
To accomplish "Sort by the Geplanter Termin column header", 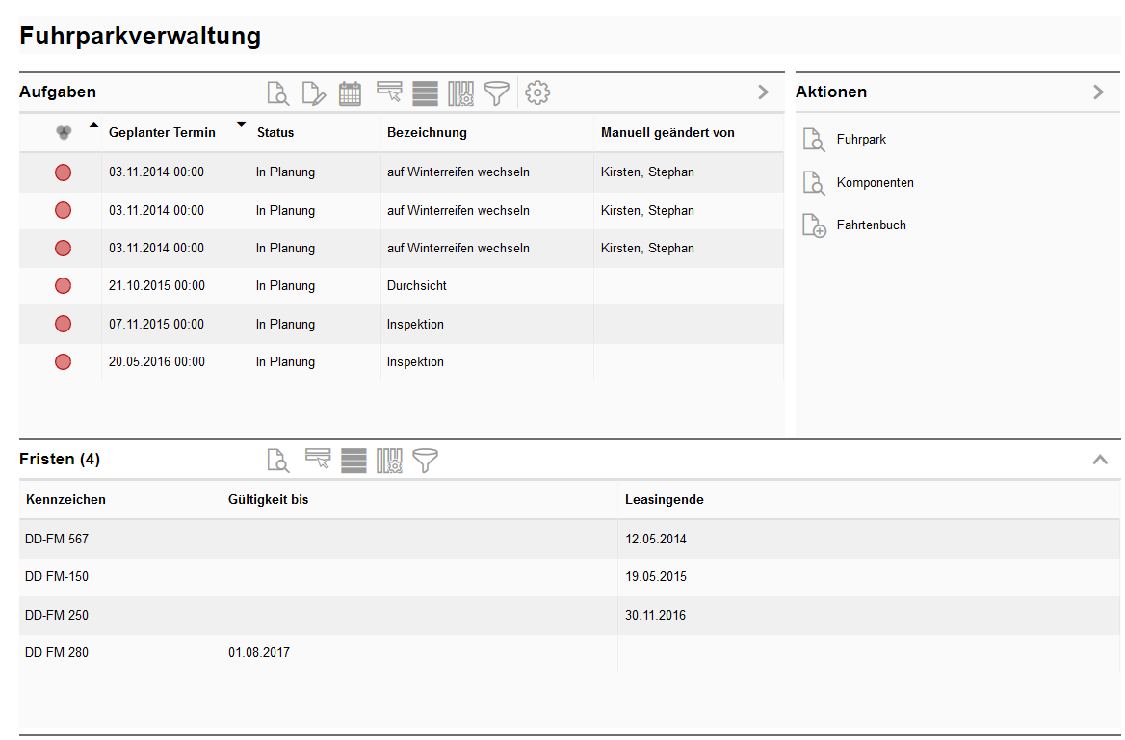I will tap(162, 132).
